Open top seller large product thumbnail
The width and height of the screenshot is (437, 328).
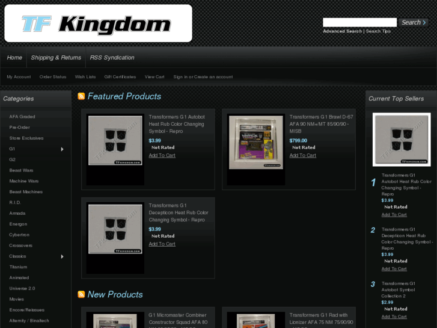coord(402,140)
